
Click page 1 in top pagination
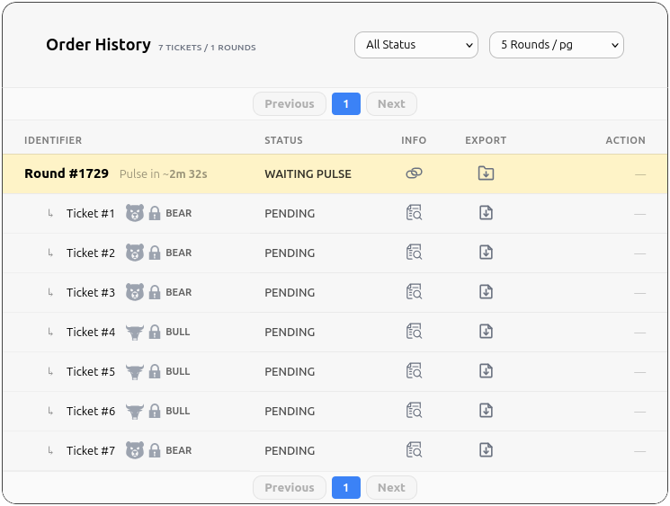coord(345,104)
